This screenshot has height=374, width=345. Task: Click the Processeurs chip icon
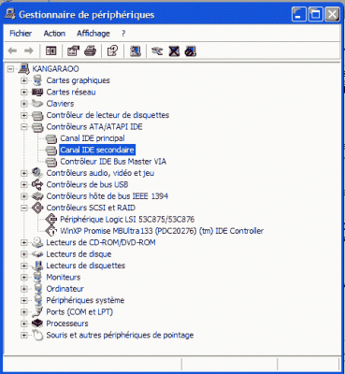coord(37,324)
